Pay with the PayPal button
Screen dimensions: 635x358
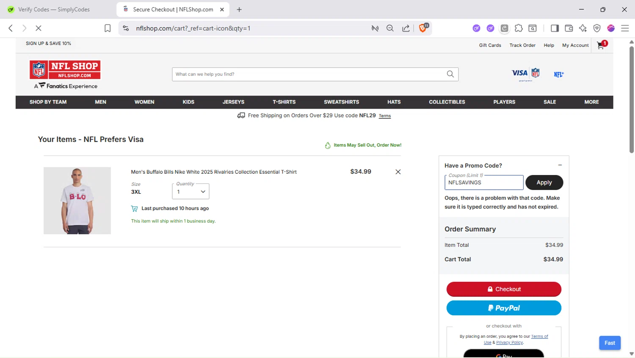504,308
